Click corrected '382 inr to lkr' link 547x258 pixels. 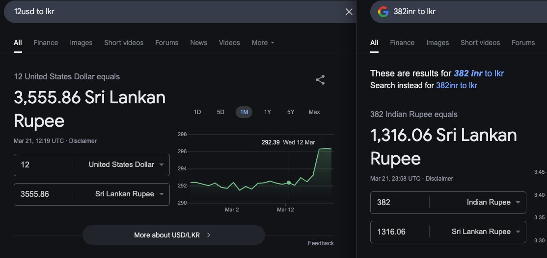tap(479, 73)
